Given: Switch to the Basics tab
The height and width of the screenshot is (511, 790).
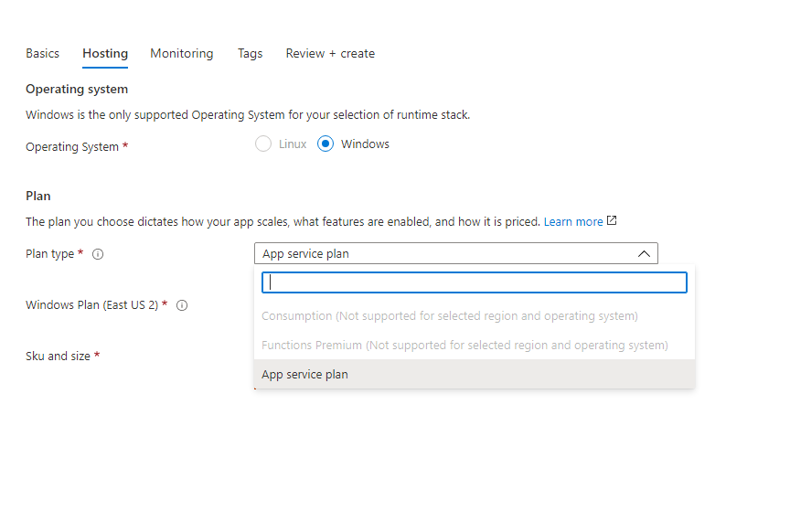Looking at the screenshot, I should [x=42, y=54].
